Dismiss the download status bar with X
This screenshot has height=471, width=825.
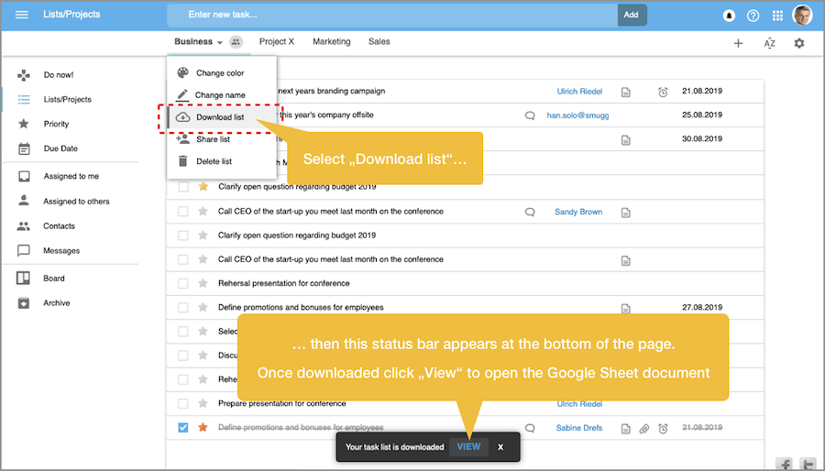(500, 447)
